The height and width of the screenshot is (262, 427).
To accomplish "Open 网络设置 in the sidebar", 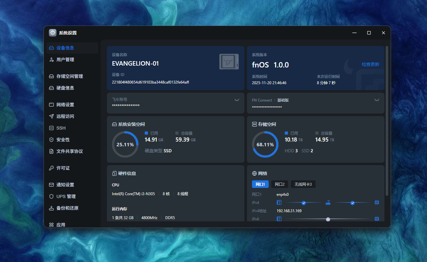I will (x=65, y=105).
